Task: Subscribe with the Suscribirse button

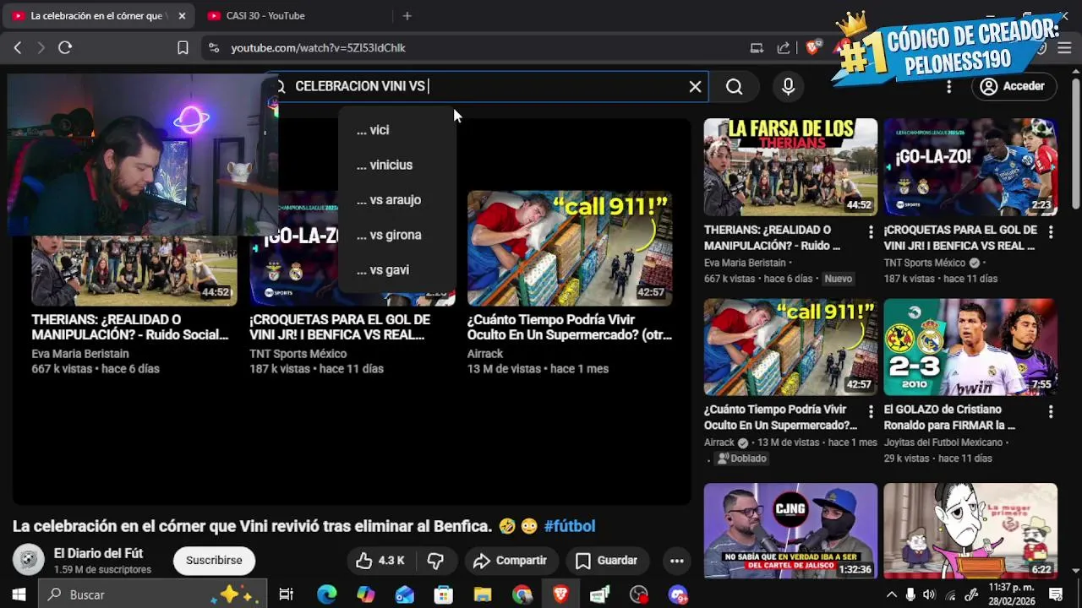Action: 214,561
